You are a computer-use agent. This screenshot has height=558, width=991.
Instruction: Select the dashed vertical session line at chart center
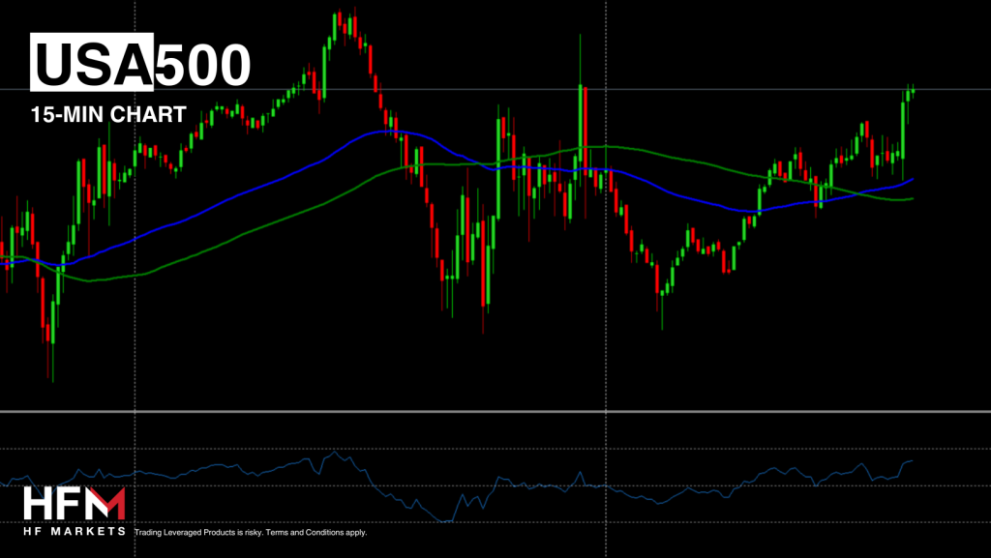(x=605, y=290)
